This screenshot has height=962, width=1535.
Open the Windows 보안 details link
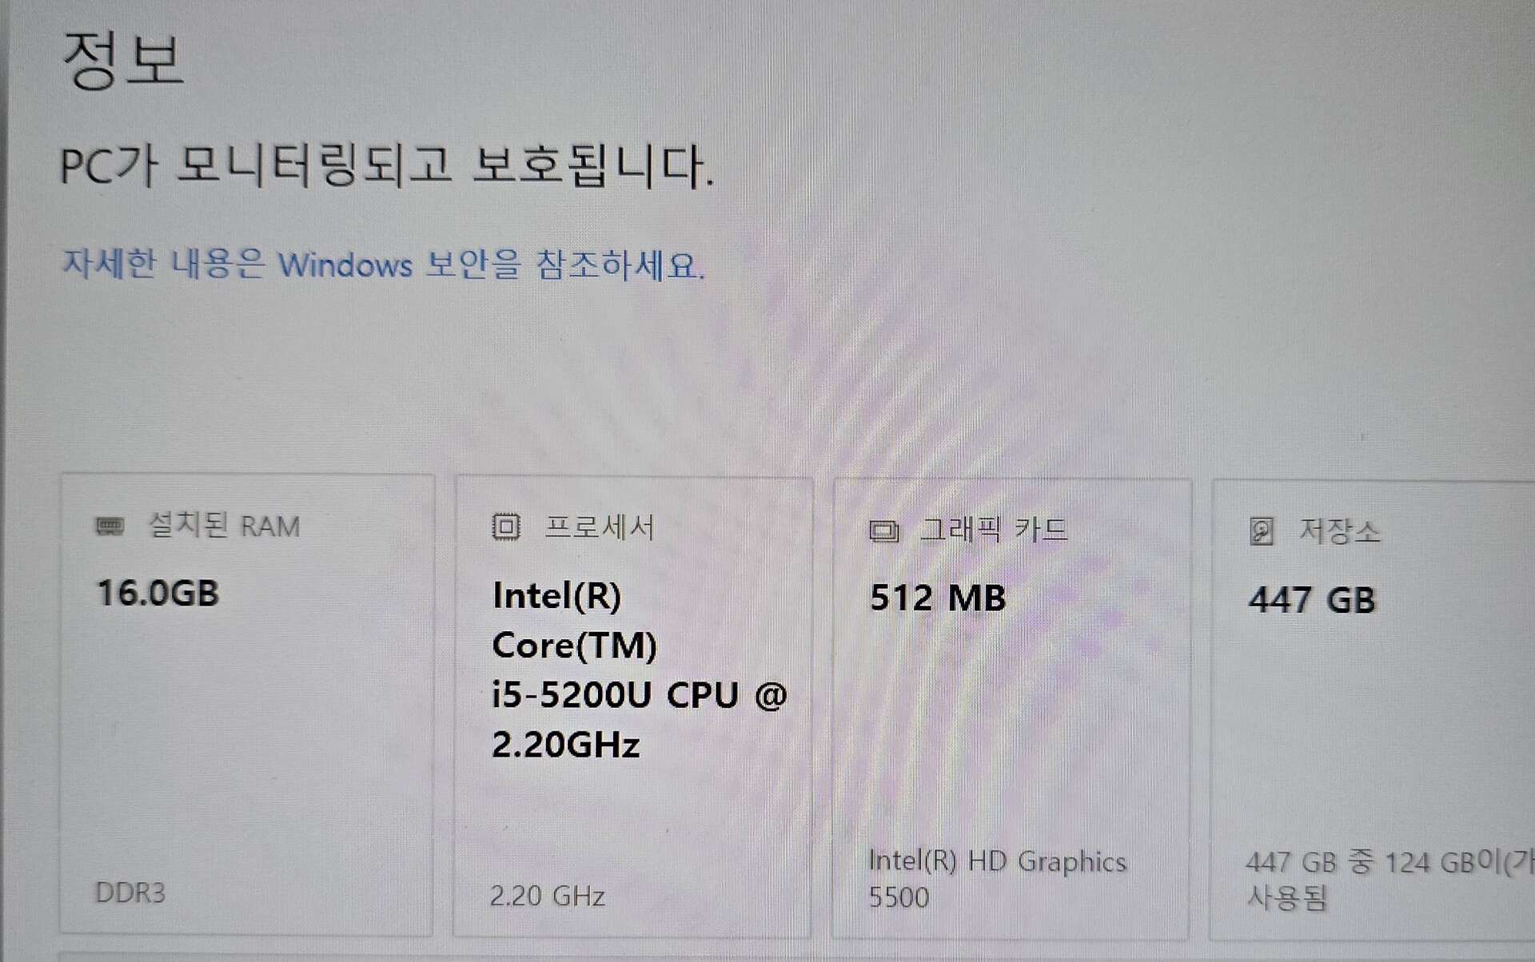pyautogui.click(x=384, y=264)
